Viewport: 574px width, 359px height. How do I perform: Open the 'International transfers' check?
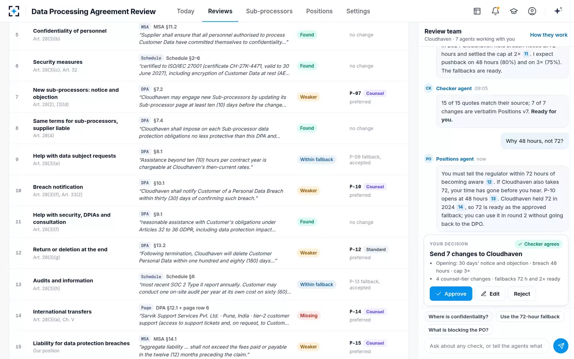point(208,316)
